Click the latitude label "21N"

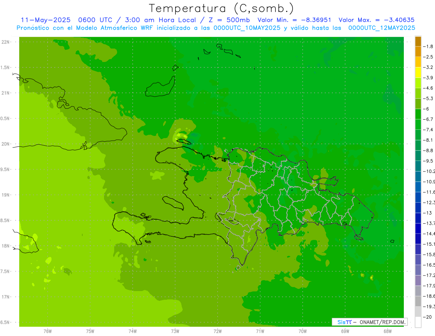point(5,93)
